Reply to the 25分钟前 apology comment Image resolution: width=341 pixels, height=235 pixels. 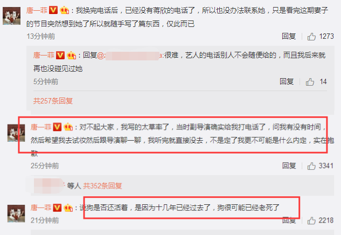point(289,166)
